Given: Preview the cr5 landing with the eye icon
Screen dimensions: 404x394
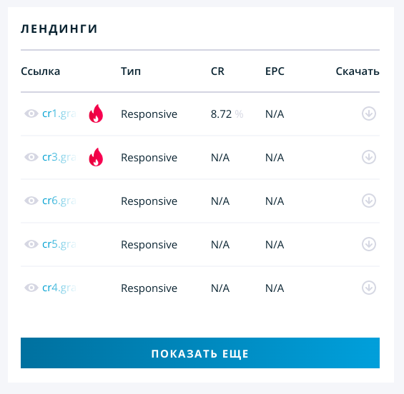Looking at the screenshot, I should click(x=31, y=244).
